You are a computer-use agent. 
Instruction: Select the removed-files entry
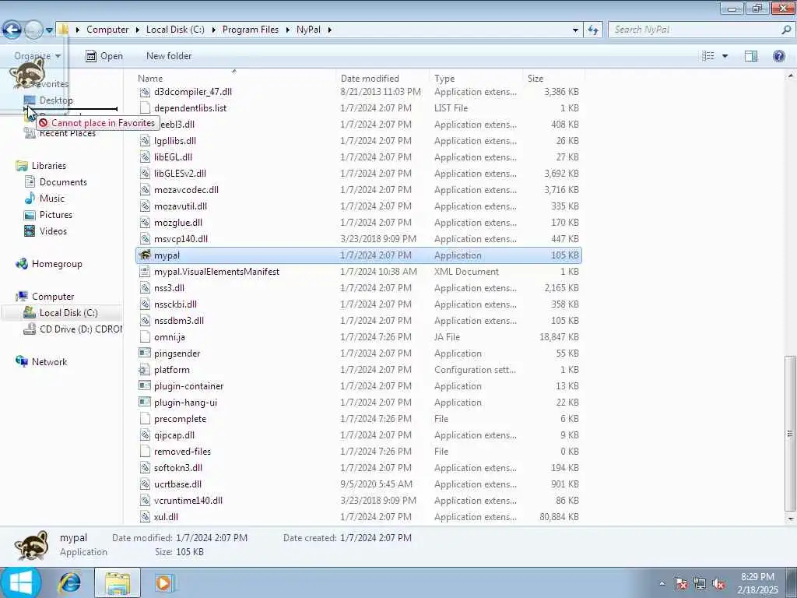tap(182, 451)
